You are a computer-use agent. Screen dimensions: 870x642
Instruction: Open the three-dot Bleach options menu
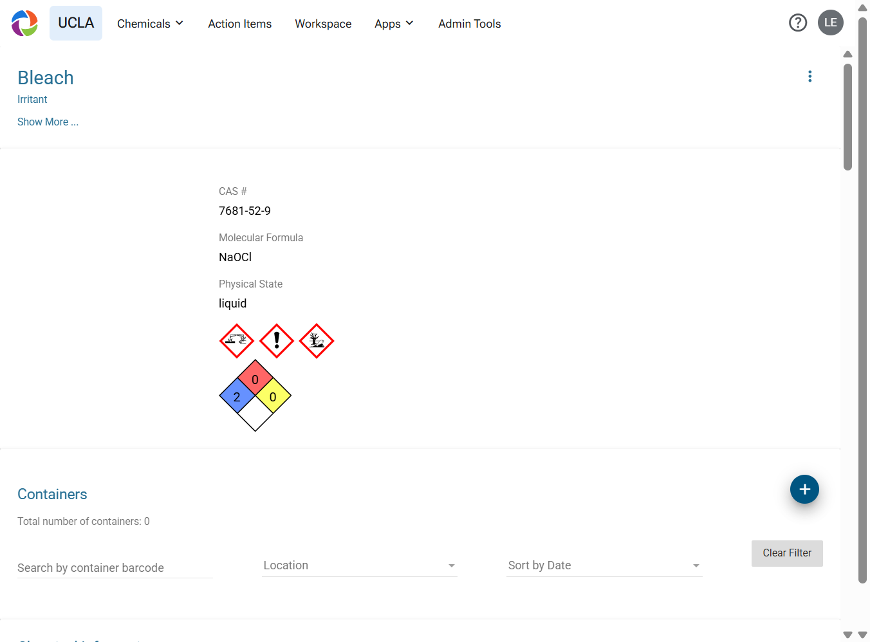[x=810, y=77]
